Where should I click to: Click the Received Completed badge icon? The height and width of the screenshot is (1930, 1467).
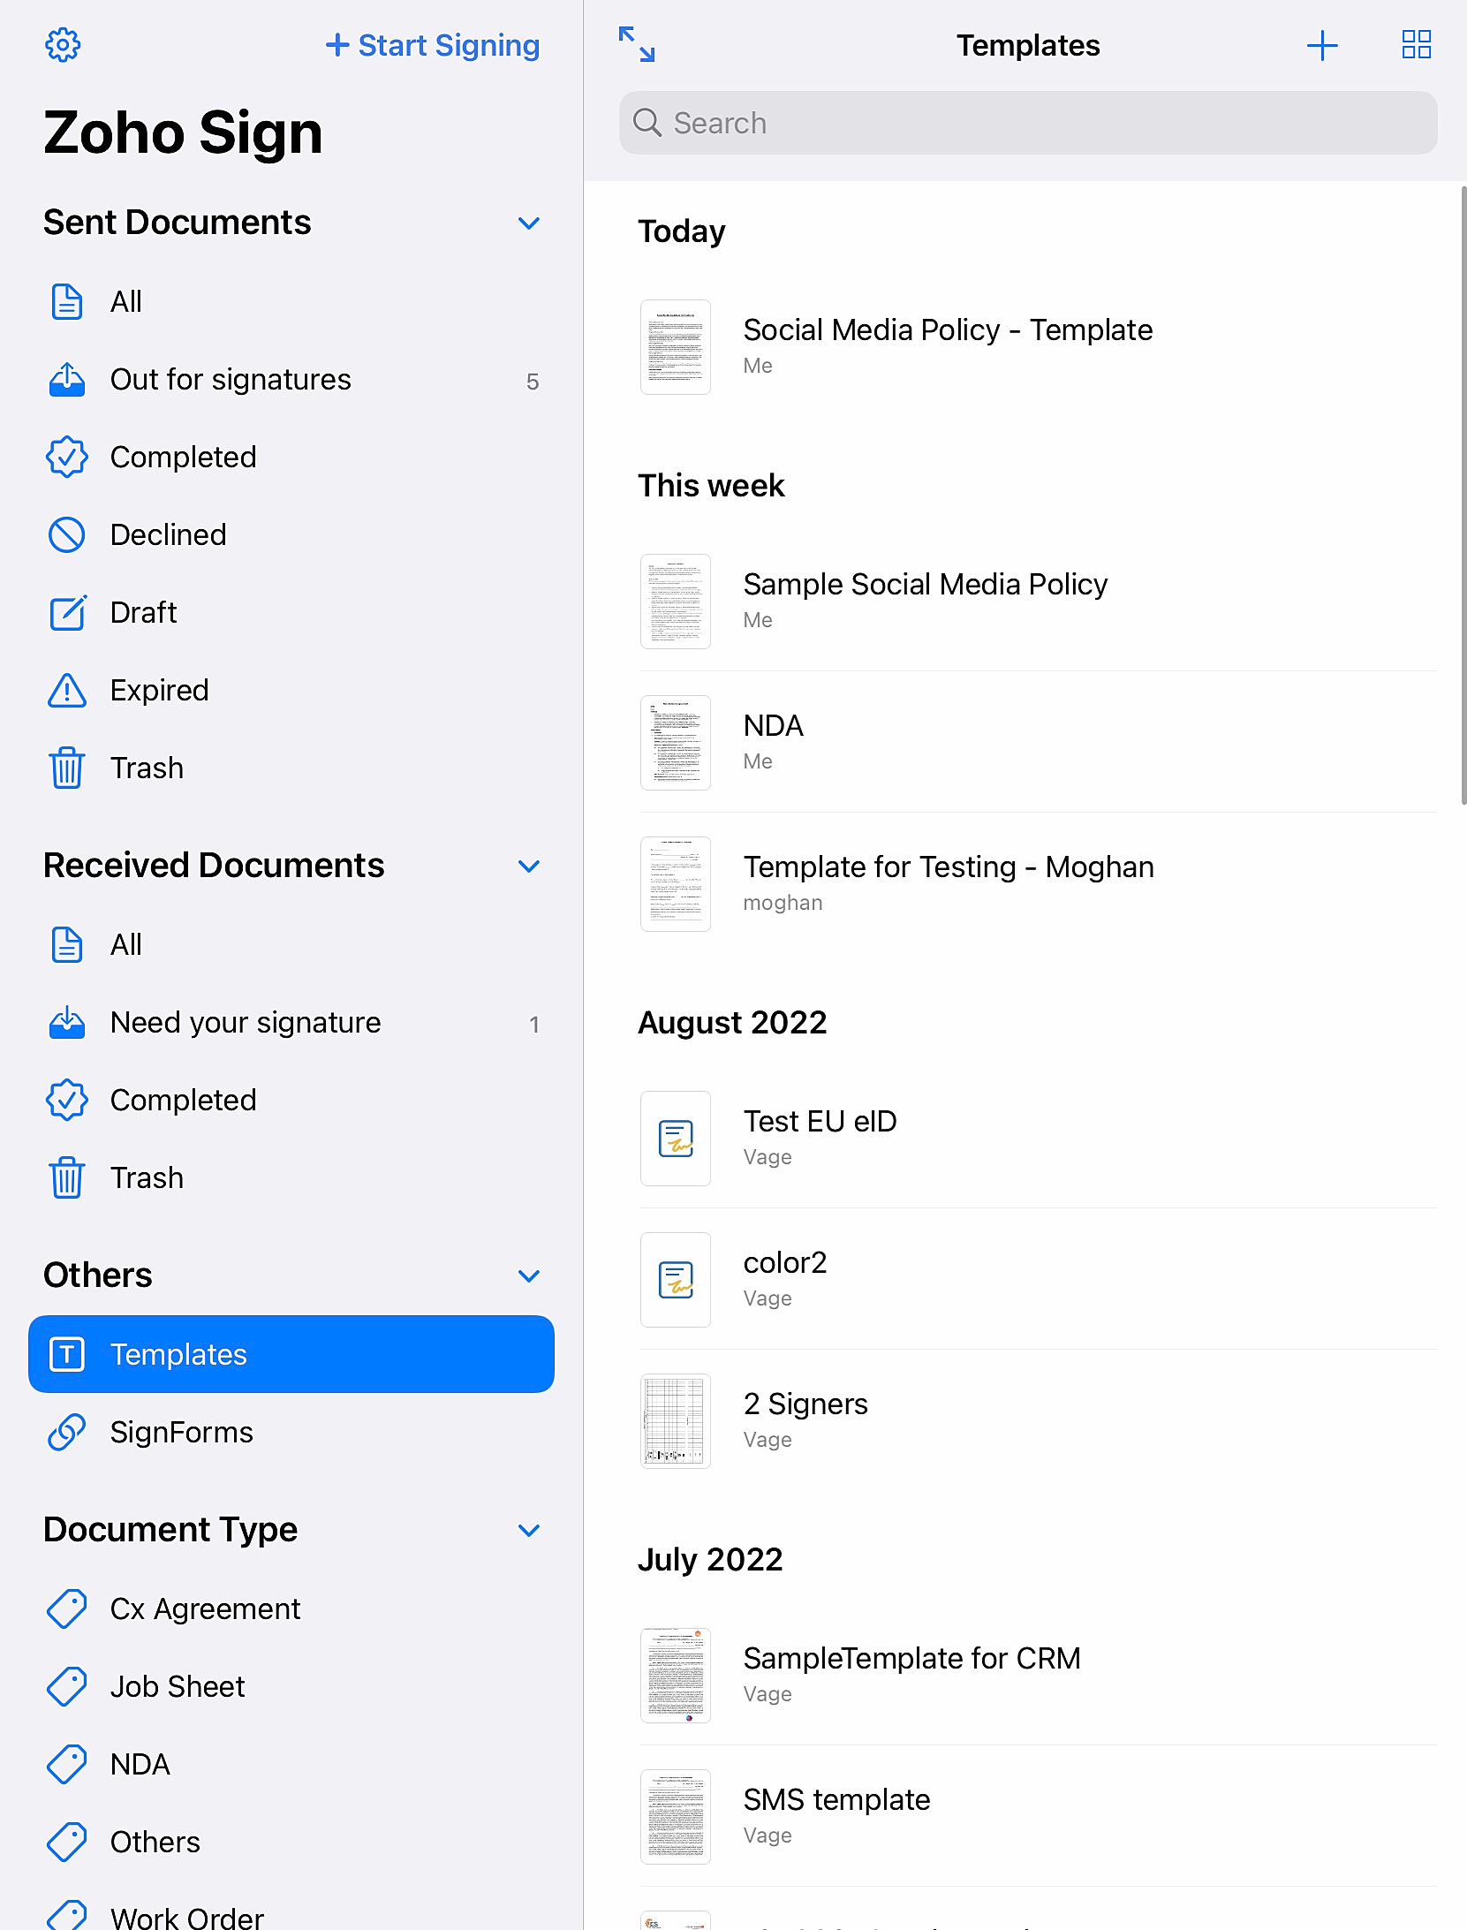tap(67, 1100)
